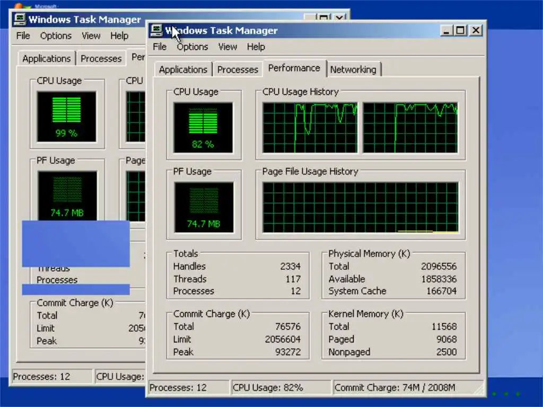Click the second CPU Usage History graph
The height and width of the screenshot is (407, 543).
point(410,128)
